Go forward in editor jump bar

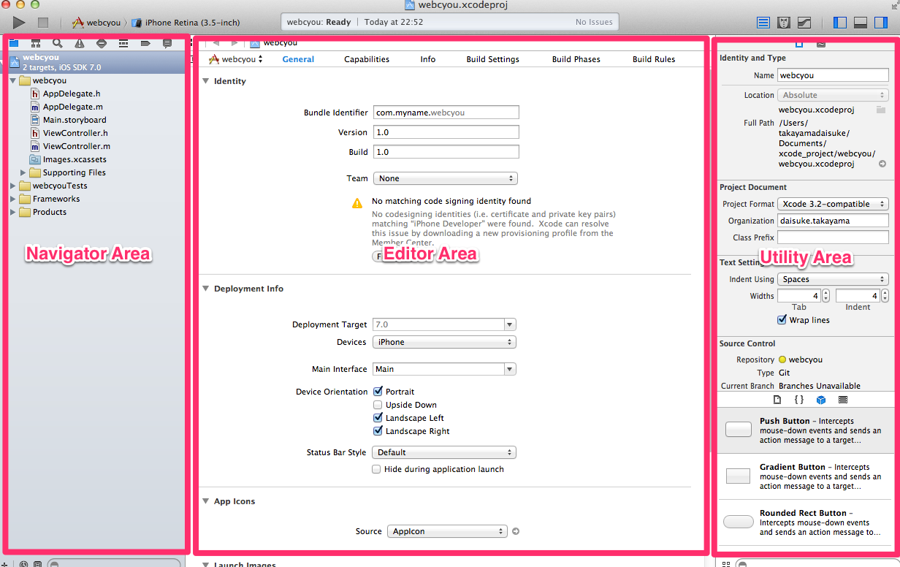click(234, 43)
